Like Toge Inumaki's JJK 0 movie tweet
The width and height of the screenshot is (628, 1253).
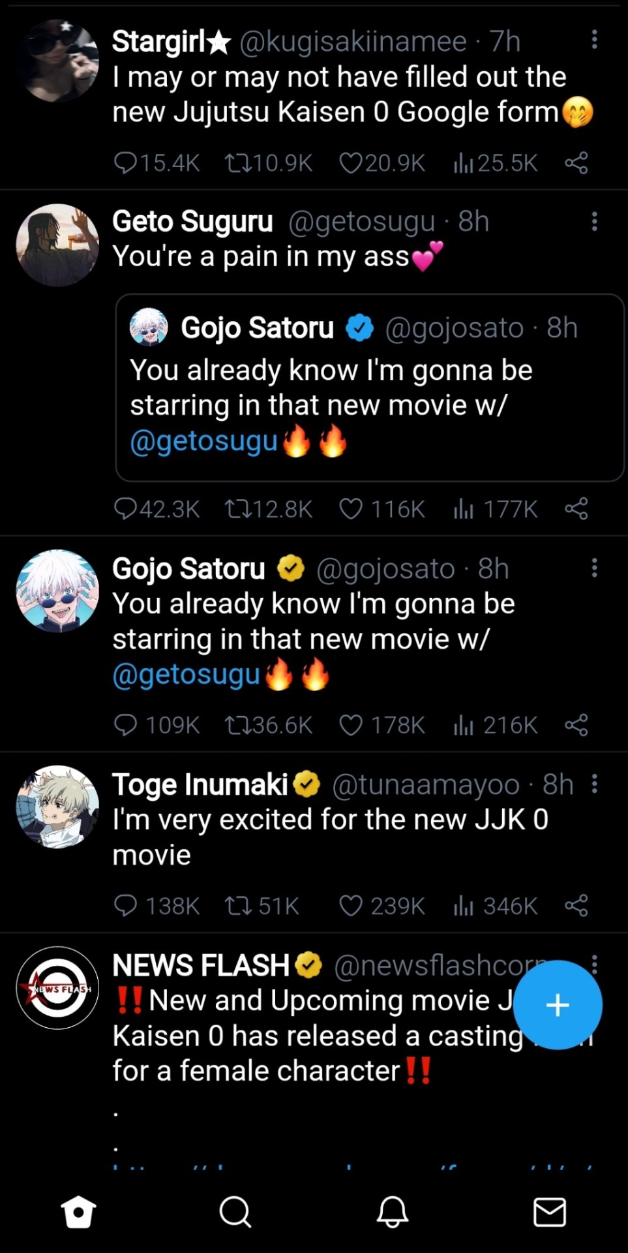(x=351, y=906)
